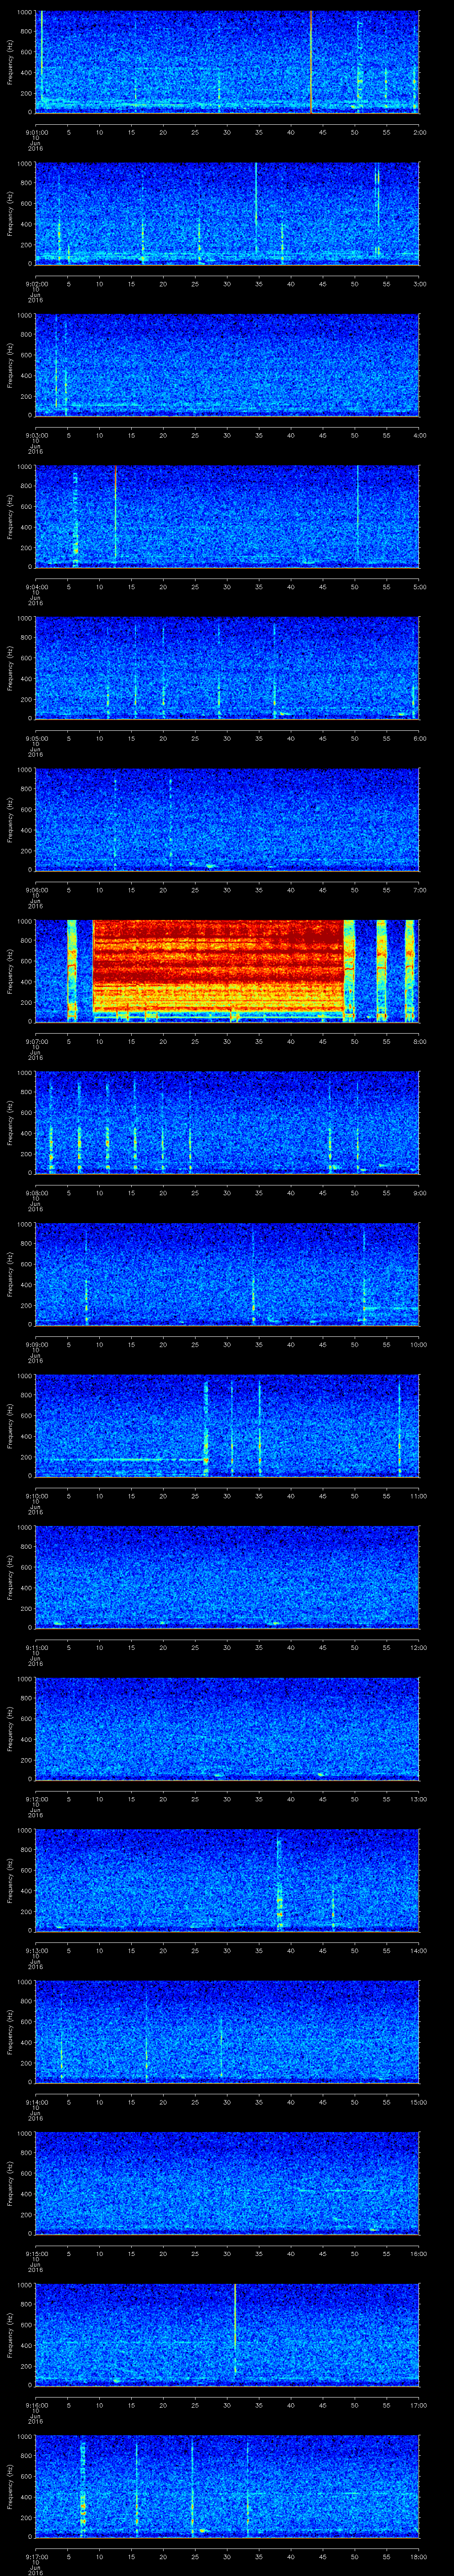Image resolution: width=454 pixels, height=2576 pixels.
Task: Select the "9:03:00" time axis label
Action: 36,435
